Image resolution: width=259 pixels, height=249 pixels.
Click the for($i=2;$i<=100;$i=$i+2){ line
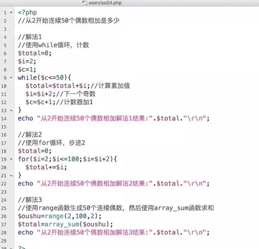point(67,159)
